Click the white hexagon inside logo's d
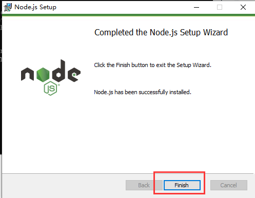This screenshot has width=255, height=198. 58,75
